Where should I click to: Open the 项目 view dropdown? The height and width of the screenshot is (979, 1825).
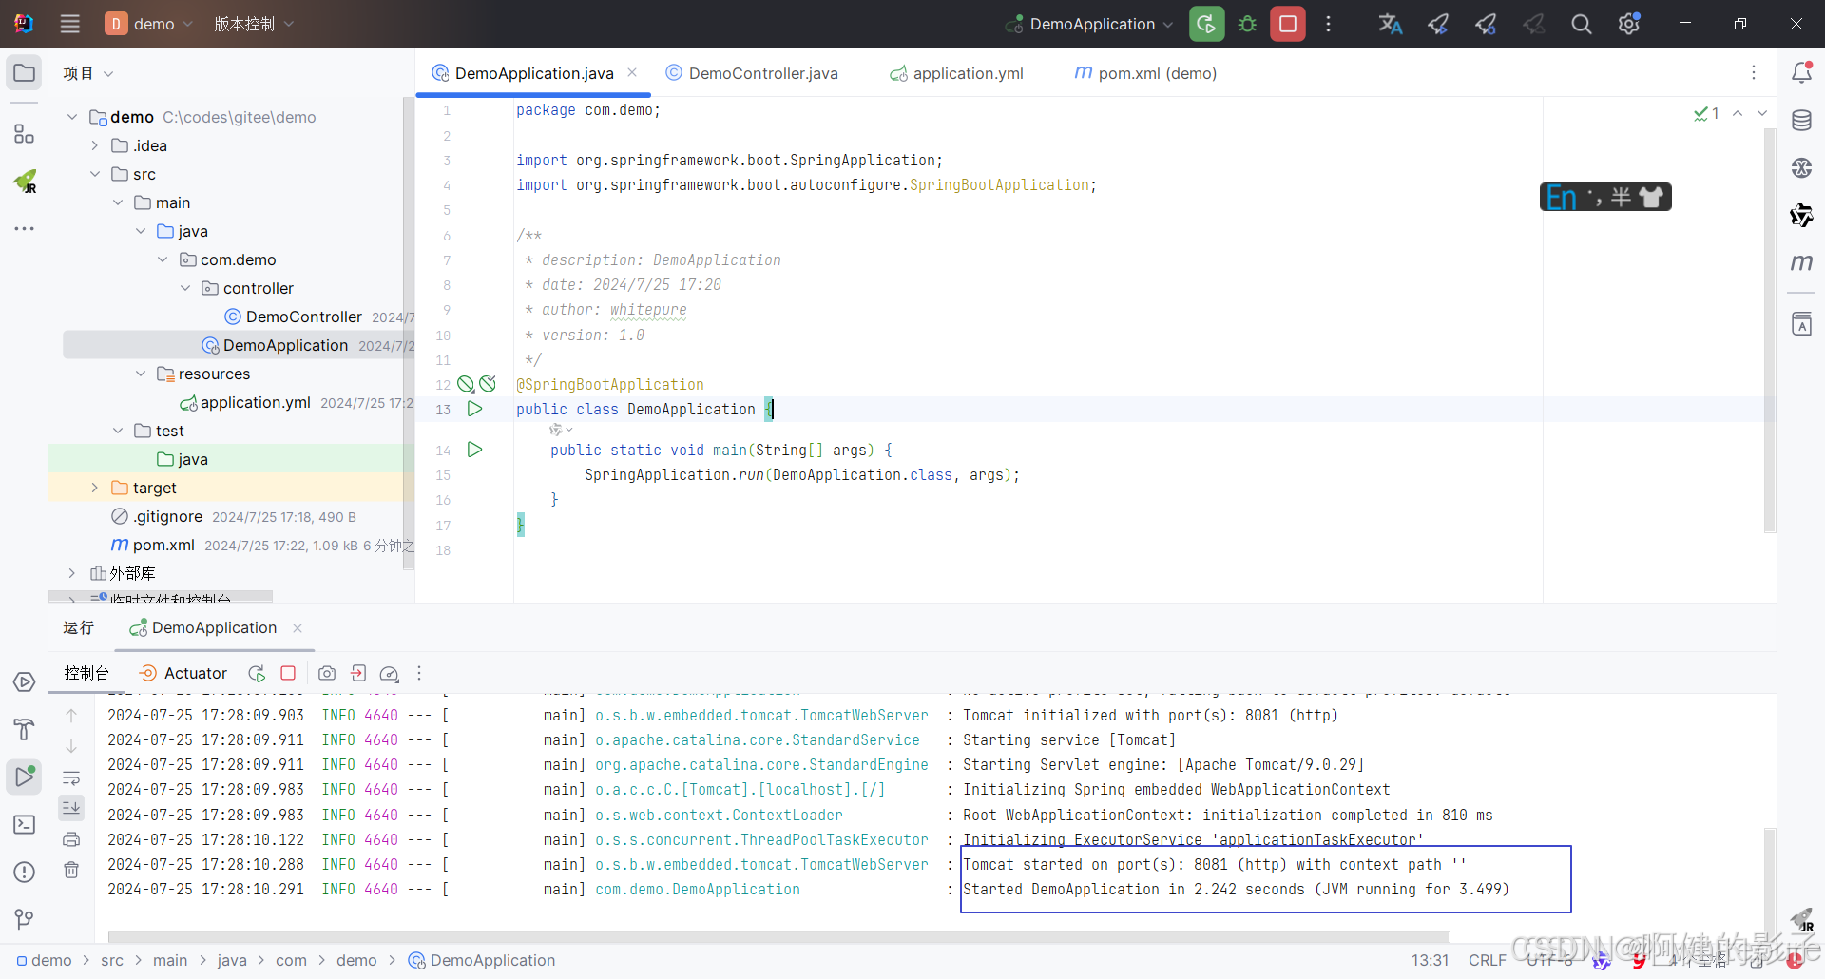pos(88,73)
